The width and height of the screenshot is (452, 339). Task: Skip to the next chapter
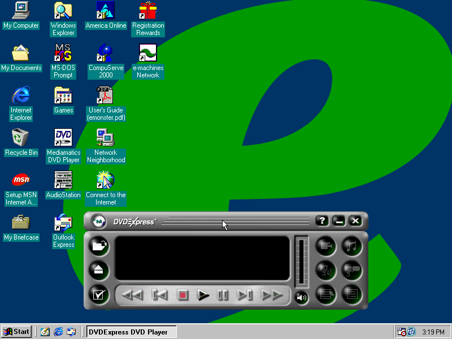(x=245, y=295)
